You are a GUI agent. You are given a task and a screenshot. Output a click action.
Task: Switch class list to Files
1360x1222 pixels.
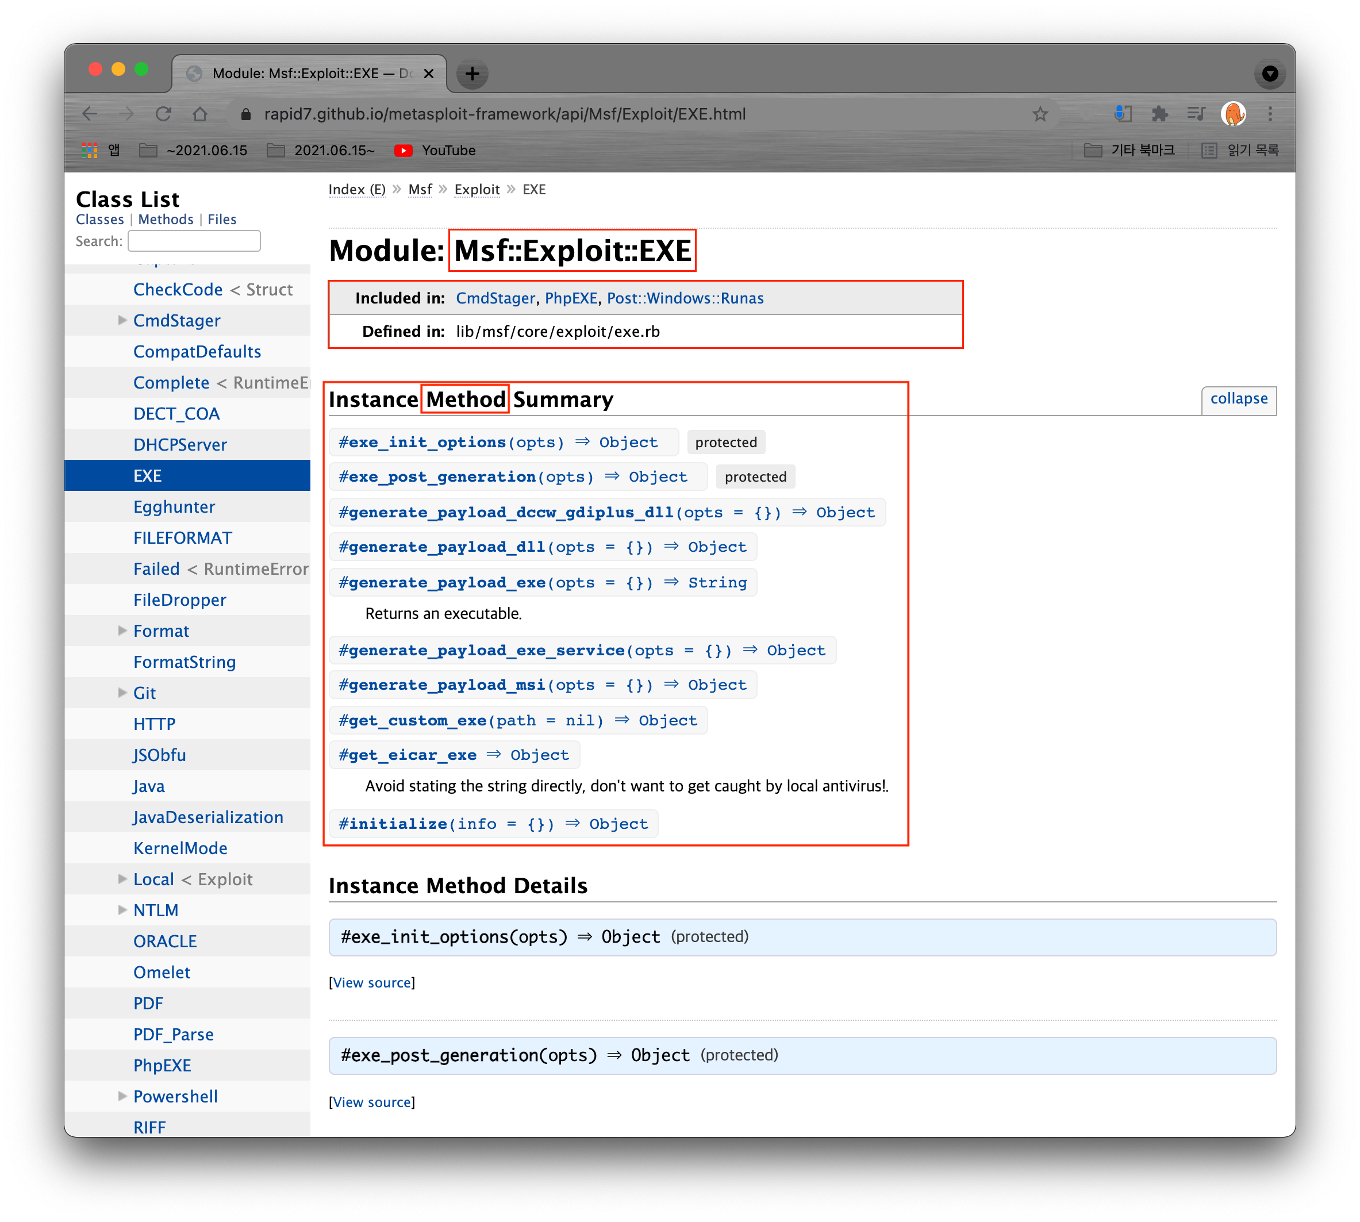221,220
